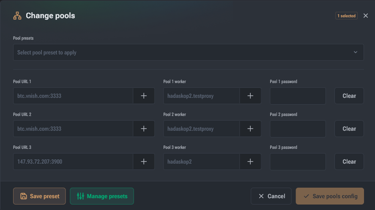Click the plus icon beside Pool 1 worker
Image resolution: width=375 pixels, height=210 pixels.
250,96
